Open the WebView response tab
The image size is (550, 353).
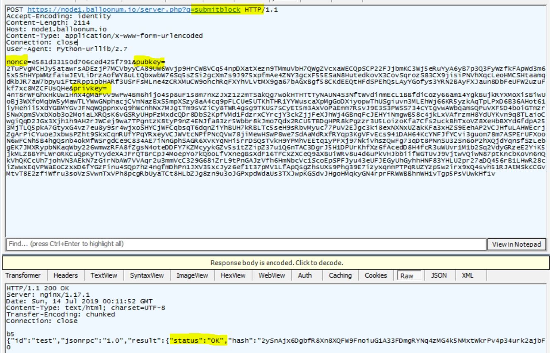pyautogui.click(x=272, y=275)
